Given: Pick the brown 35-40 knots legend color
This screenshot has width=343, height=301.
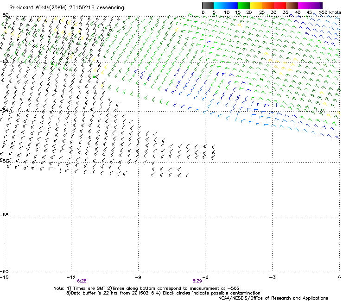Looking at the screenshot, I should pos(292,6).
